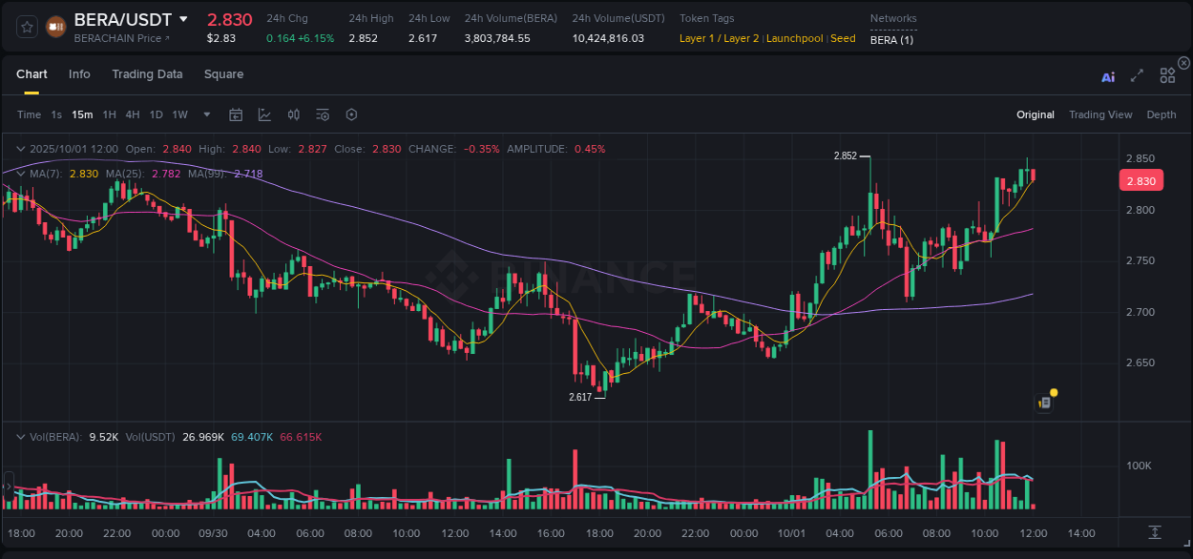Open the date range calendar picker
1193x559 pixels.
pos(236,114)
